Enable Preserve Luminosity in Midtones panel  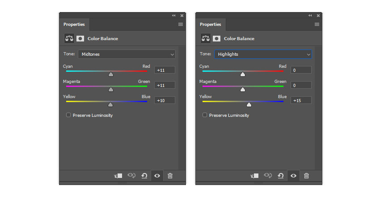click(68, 115)
